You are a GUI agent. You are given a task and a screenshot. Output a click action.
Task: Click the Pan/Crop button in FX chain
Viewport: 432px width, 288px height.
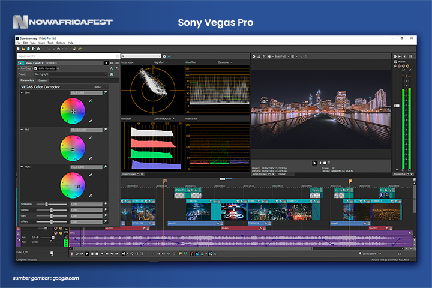(26, 68)
